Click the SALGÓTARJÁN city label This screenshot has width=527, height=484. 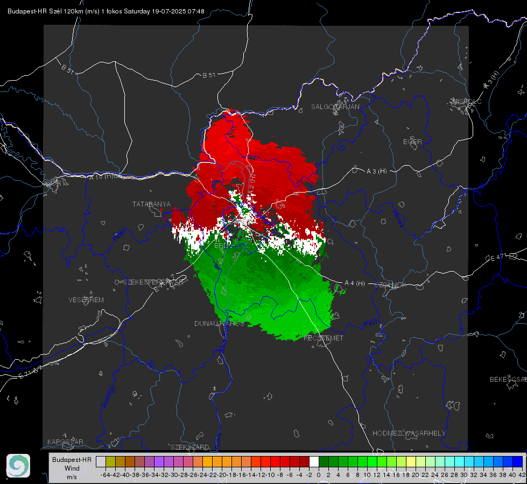tap(335, 107)
